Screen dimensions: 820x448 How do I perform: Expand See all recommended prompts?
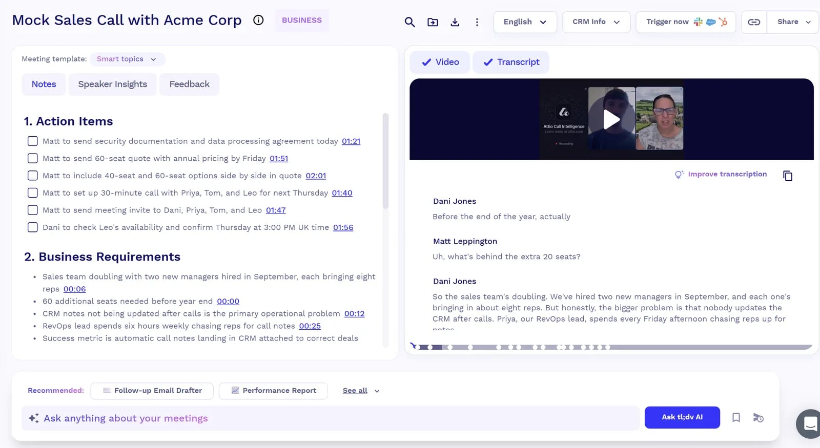coord(361,391)
